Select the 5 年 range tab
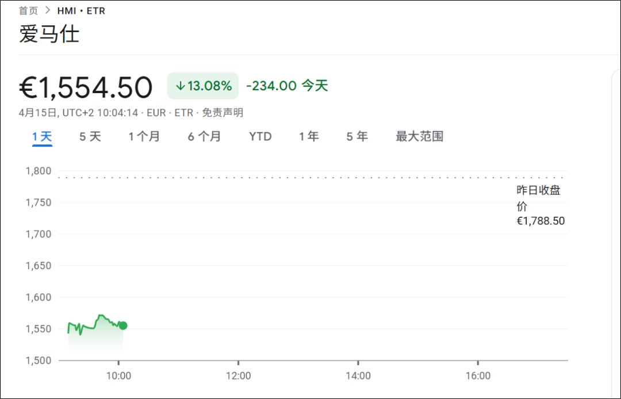This screenshot has height=399, width=621. (x=356, y=136)
